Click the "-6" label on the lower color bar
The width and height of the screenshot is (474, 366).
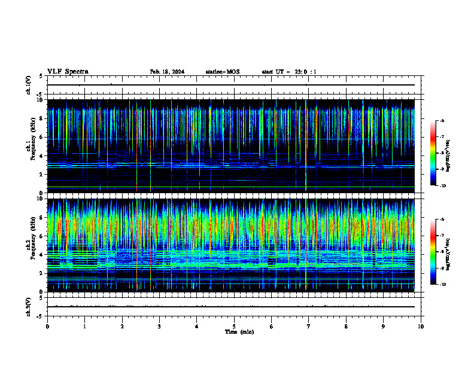(442, 219)
